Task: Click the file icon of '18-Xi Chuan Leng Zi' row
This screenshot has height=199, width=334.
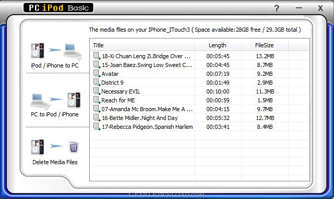Action: (97, 56)
